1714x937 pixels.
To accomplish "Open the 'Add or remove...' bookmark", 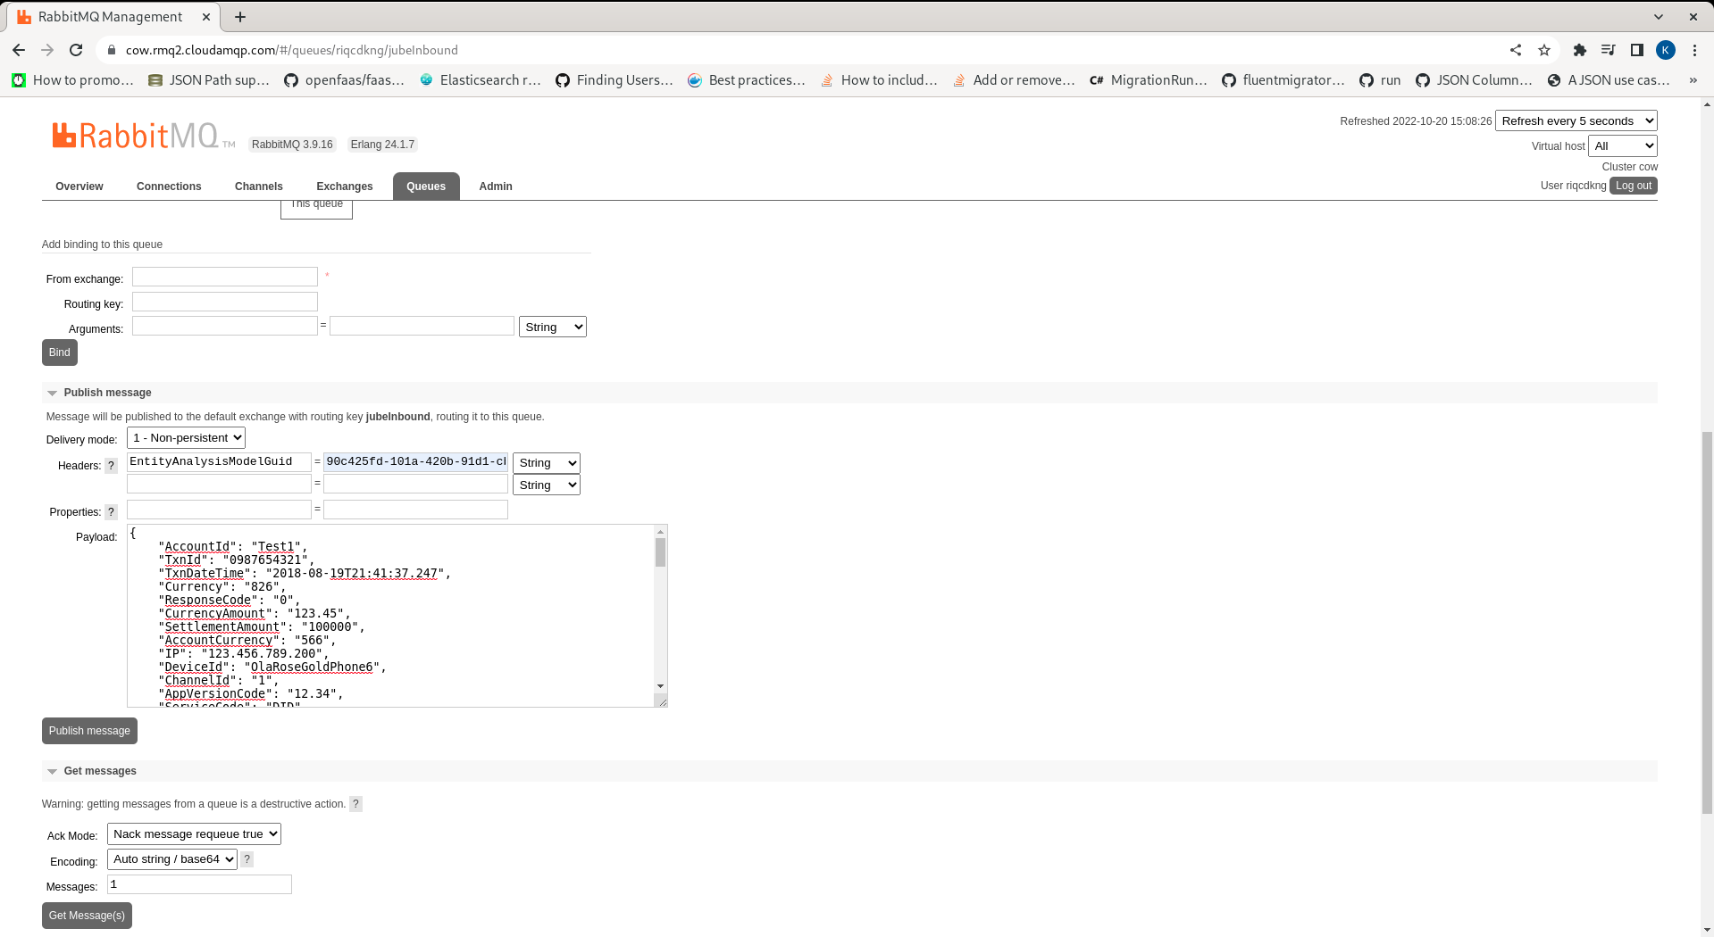I will (x=1014, y=80).
